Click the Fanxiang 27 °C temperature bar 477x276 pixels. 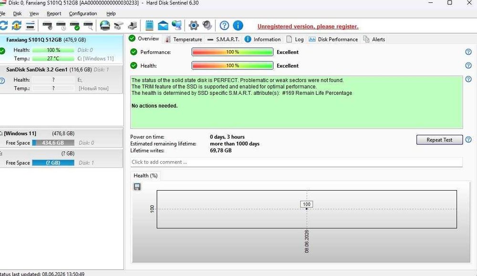coord(53,59)
